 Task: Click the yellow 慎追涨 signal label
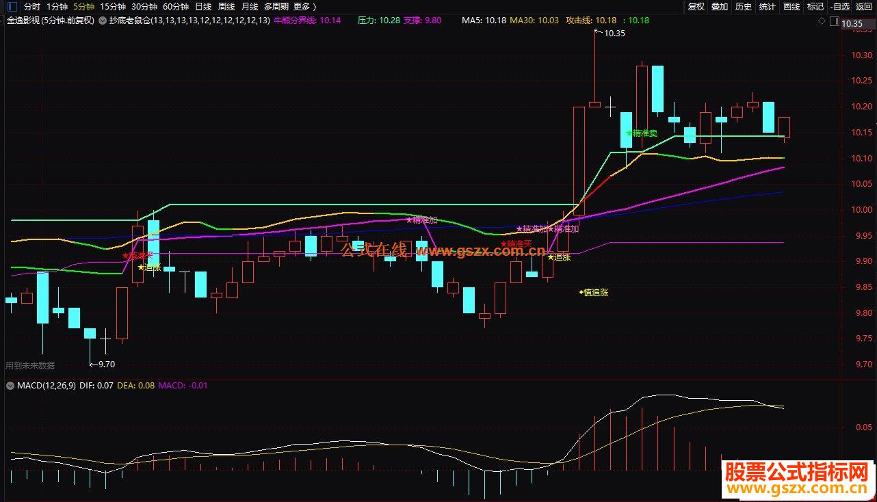(593, 292)
